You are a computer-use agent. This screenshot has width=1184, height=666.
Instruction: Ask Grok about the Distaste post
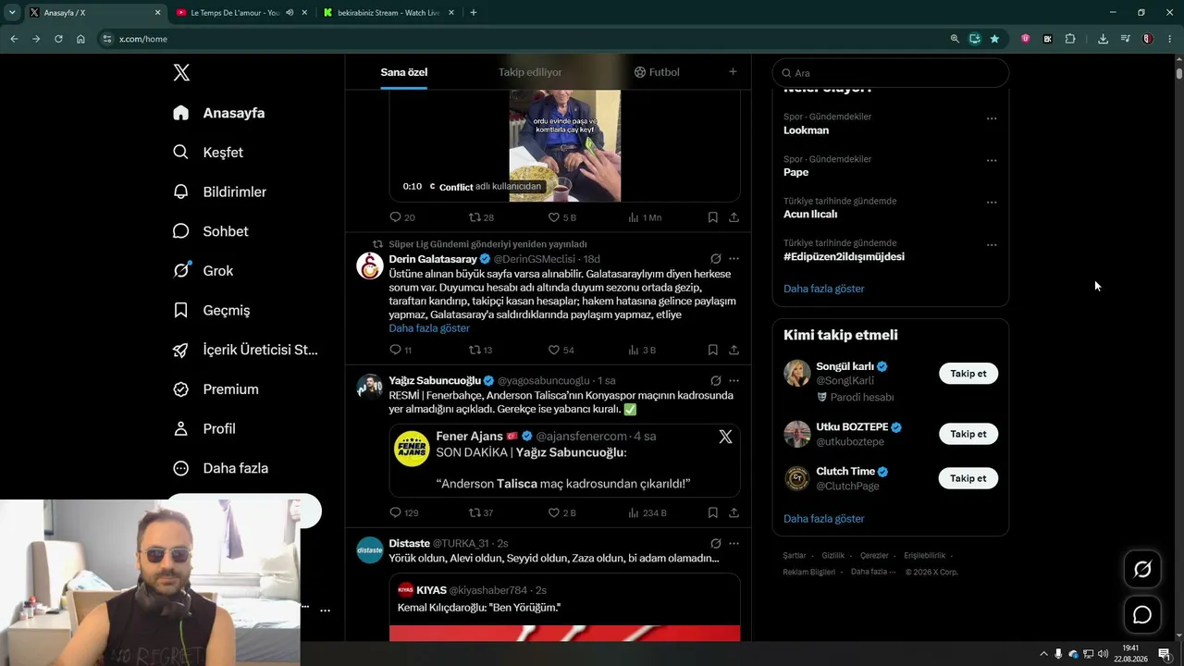716,543
